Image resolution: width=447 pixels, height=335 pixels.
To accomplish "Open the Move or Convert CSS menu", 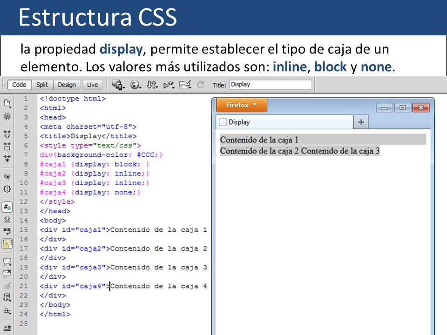I will click(x=7, y=310).
